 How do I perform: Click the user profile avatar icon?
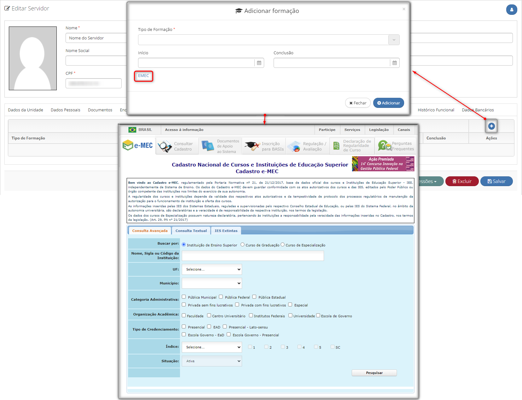point(512,9)
